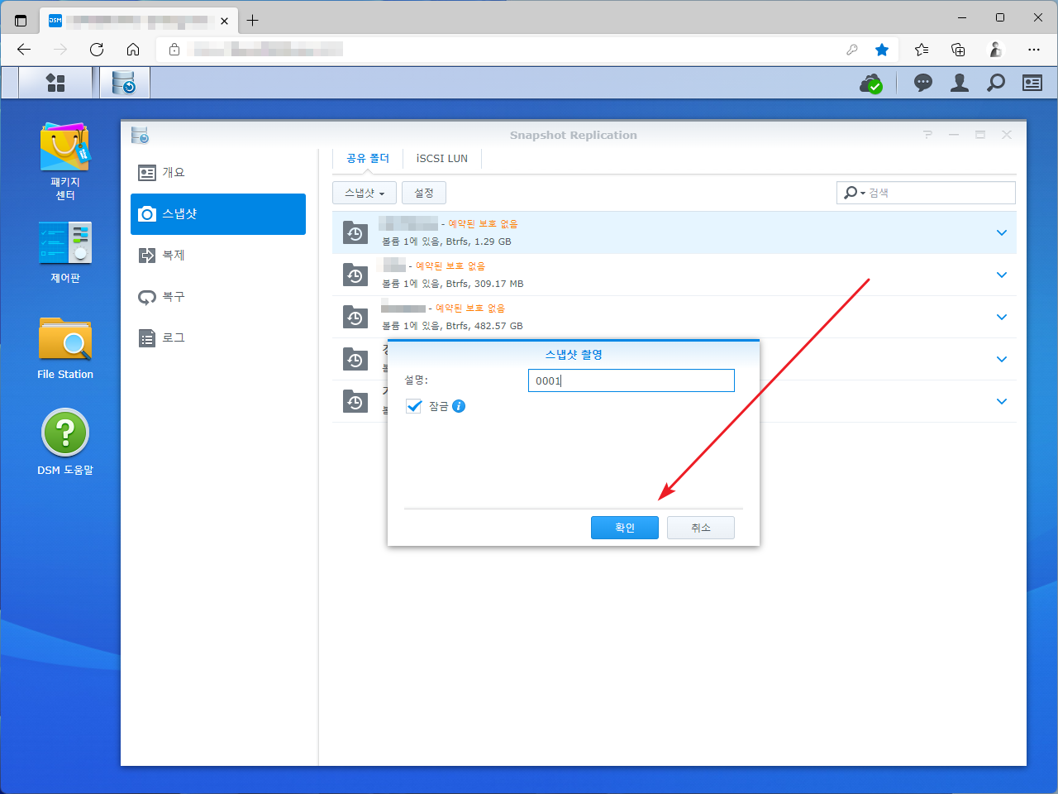Uncheck the 잠금 checkbox
The width and height of the screenshot is (1058, 794).
pyautogui.click(x=414, y=406)
